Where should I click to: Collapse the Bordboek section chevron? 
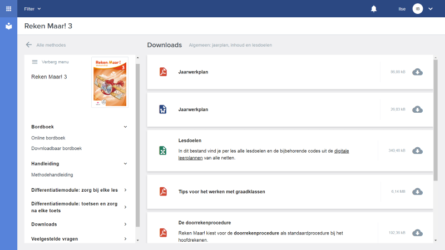pos(125,127)
